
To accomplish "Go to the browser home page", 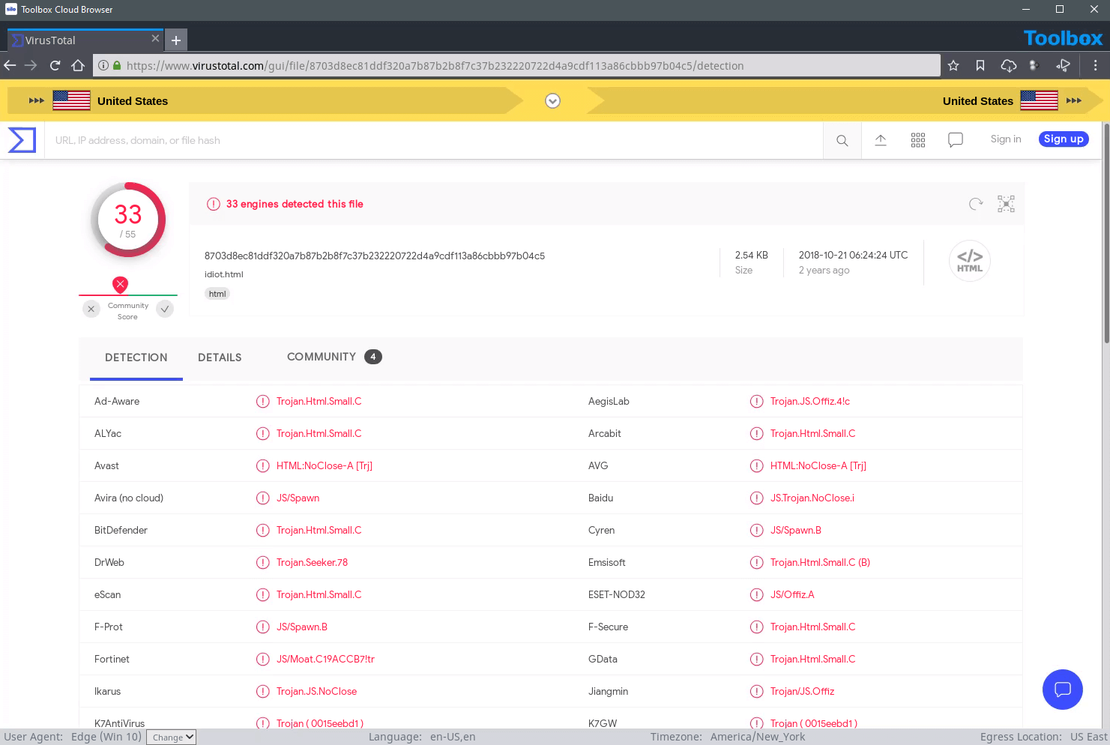I will [78, 65].
